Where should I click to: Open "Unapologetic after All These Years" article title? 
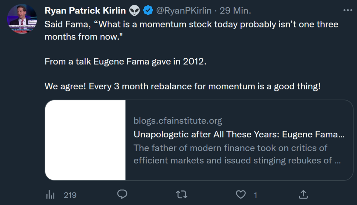[239, 135]
